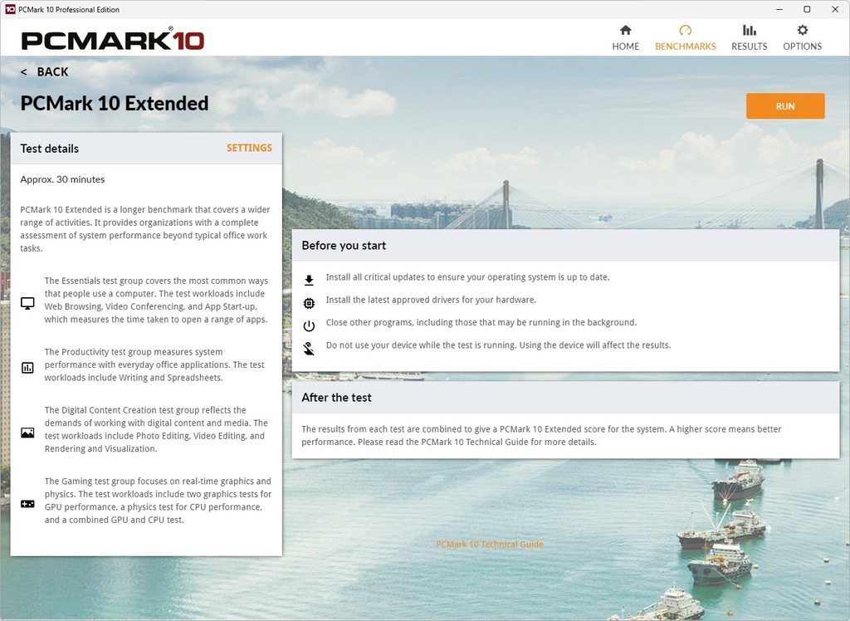
Task: Click the Benchmarks gauge icon
Action: 685,30
